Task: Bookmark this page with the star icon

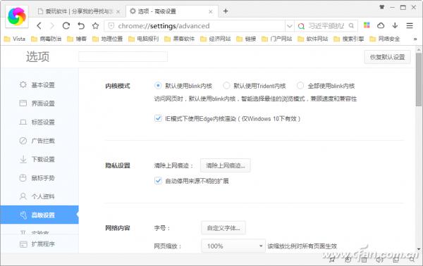Action: 95,26
